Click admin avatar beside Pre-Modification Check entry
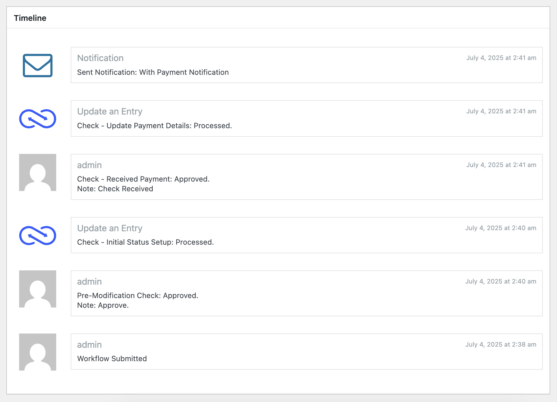The image size is (557, 402). pyautogui.click(x=37, y=289)
